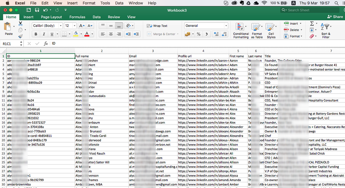
Task: Click the Search Sheet field
Action: [310, 10]
